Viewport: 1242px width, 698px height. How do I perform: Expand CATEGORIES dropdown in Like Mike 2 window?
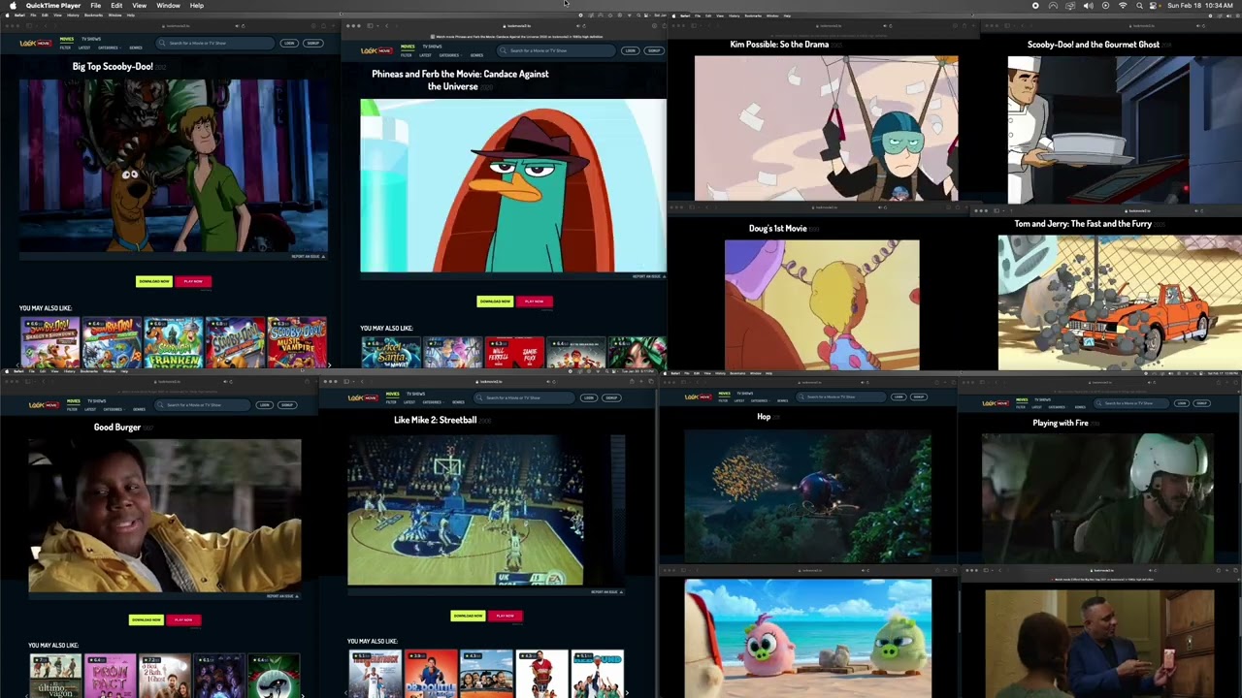click(x=434, y=402)
